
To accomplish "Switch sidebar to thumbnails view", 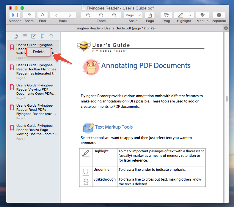I will (16, 36).
